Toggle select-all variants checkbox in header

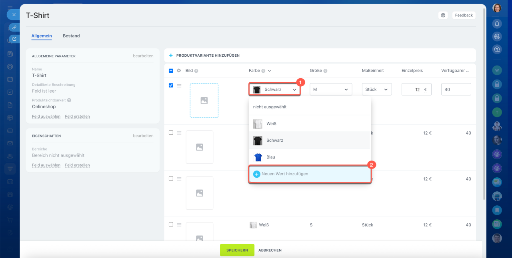171,71
